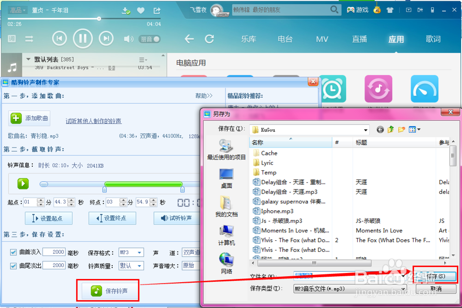Skip to next track

[x=106, y=39]
